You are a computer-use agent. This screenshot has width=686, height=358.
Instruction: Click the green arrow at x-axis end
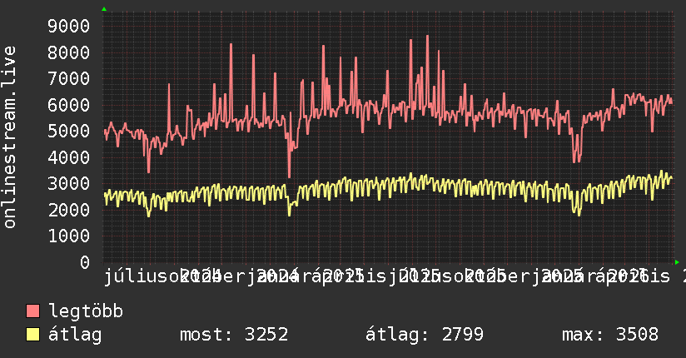pyautogui.click(x=677, y=262)
